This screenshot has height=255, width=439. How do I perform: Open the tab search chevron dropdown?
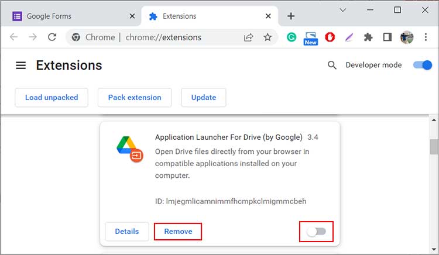pos(342,11)
